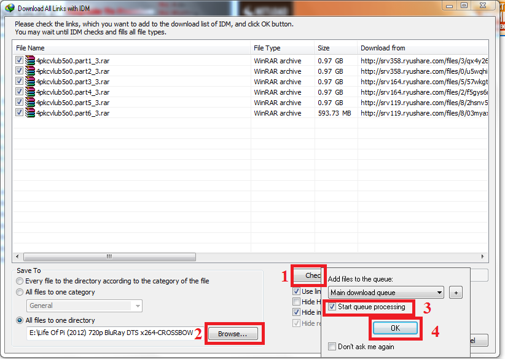Uncheck the 4pkcvlub5o0.part4_3.rar checkbox
Screen dimensions: 505x359
19,92
